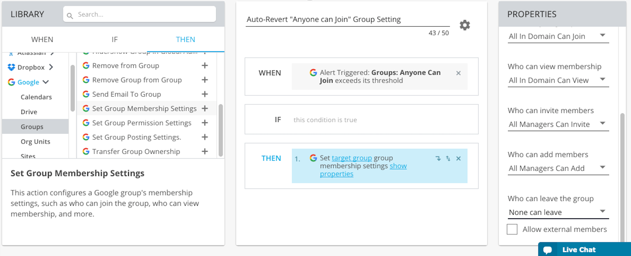Click Google icon beside Transfer Group Ownership
The width and height of the screenshot is (631, 256).
coord(86,151)
